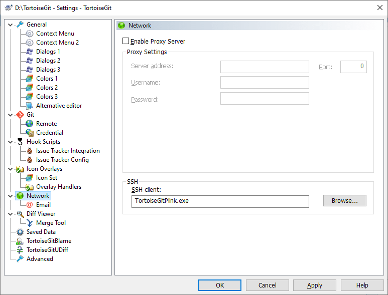Screen dimensions: 388x295
Task: Click the green Network globe tree icon
Action: 20,196
